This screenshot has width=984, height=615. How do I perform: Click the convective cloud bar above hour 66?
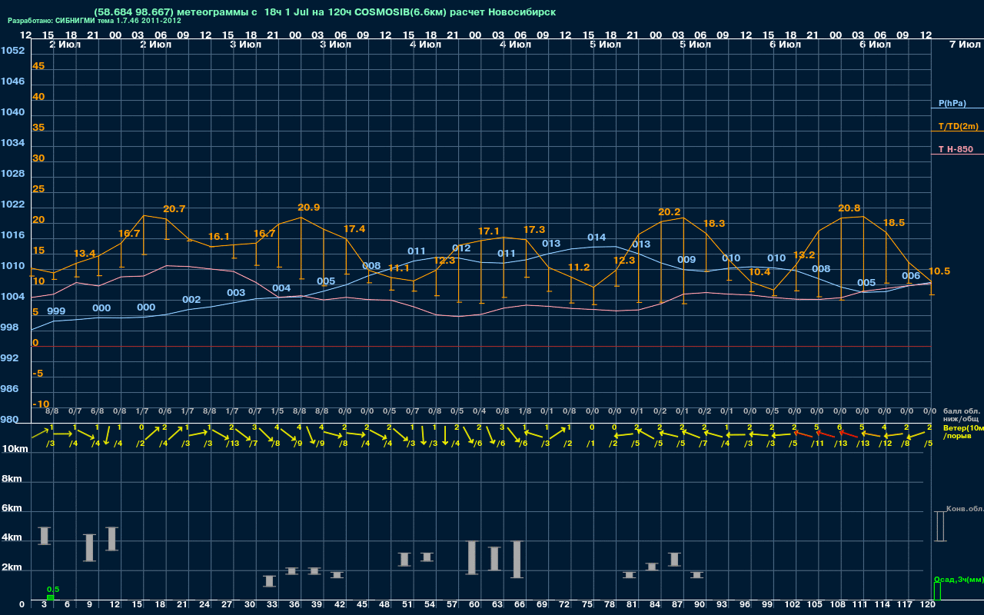click(517, 560)
